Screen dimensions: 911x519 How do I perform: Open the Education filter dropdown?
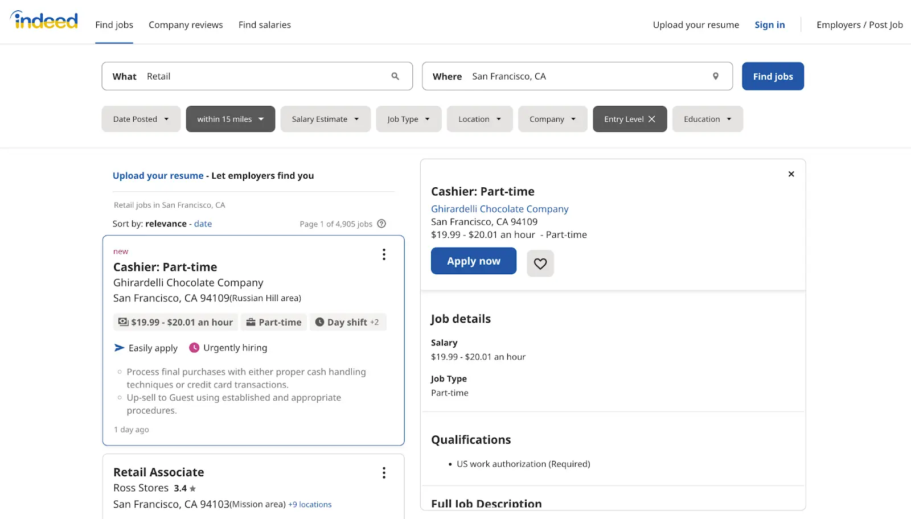(x=707, y=119)
